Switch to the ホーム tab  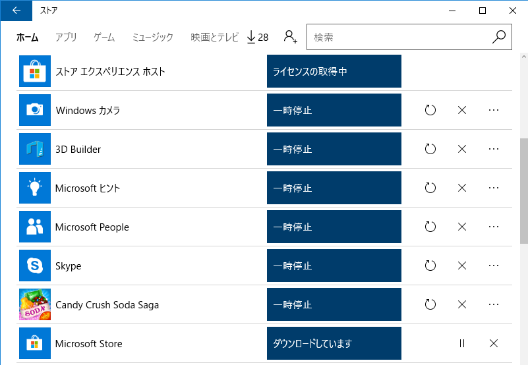[x=27, y=37]
